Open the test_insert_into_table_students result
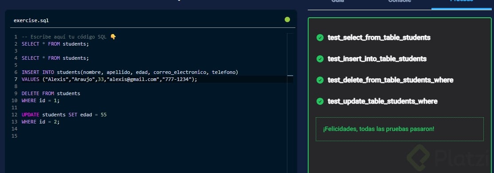 [377, 59]
